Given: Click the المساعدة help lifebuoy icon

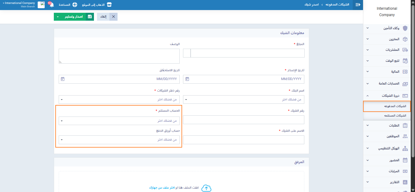Looking at the screenshot, I should (x=75, y=5).
